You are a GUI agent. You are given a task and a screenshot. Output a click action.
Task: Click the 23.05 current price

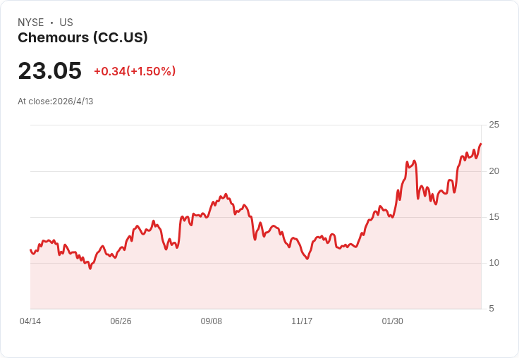point(49,70)
